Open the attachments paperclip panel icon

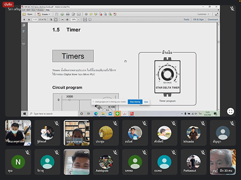[x=24, y=37]
